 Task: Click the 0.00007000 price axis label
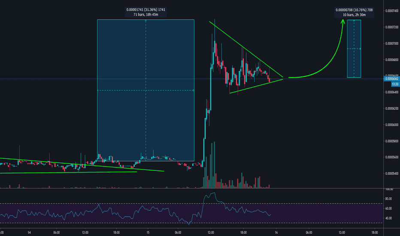coord(391,43)
